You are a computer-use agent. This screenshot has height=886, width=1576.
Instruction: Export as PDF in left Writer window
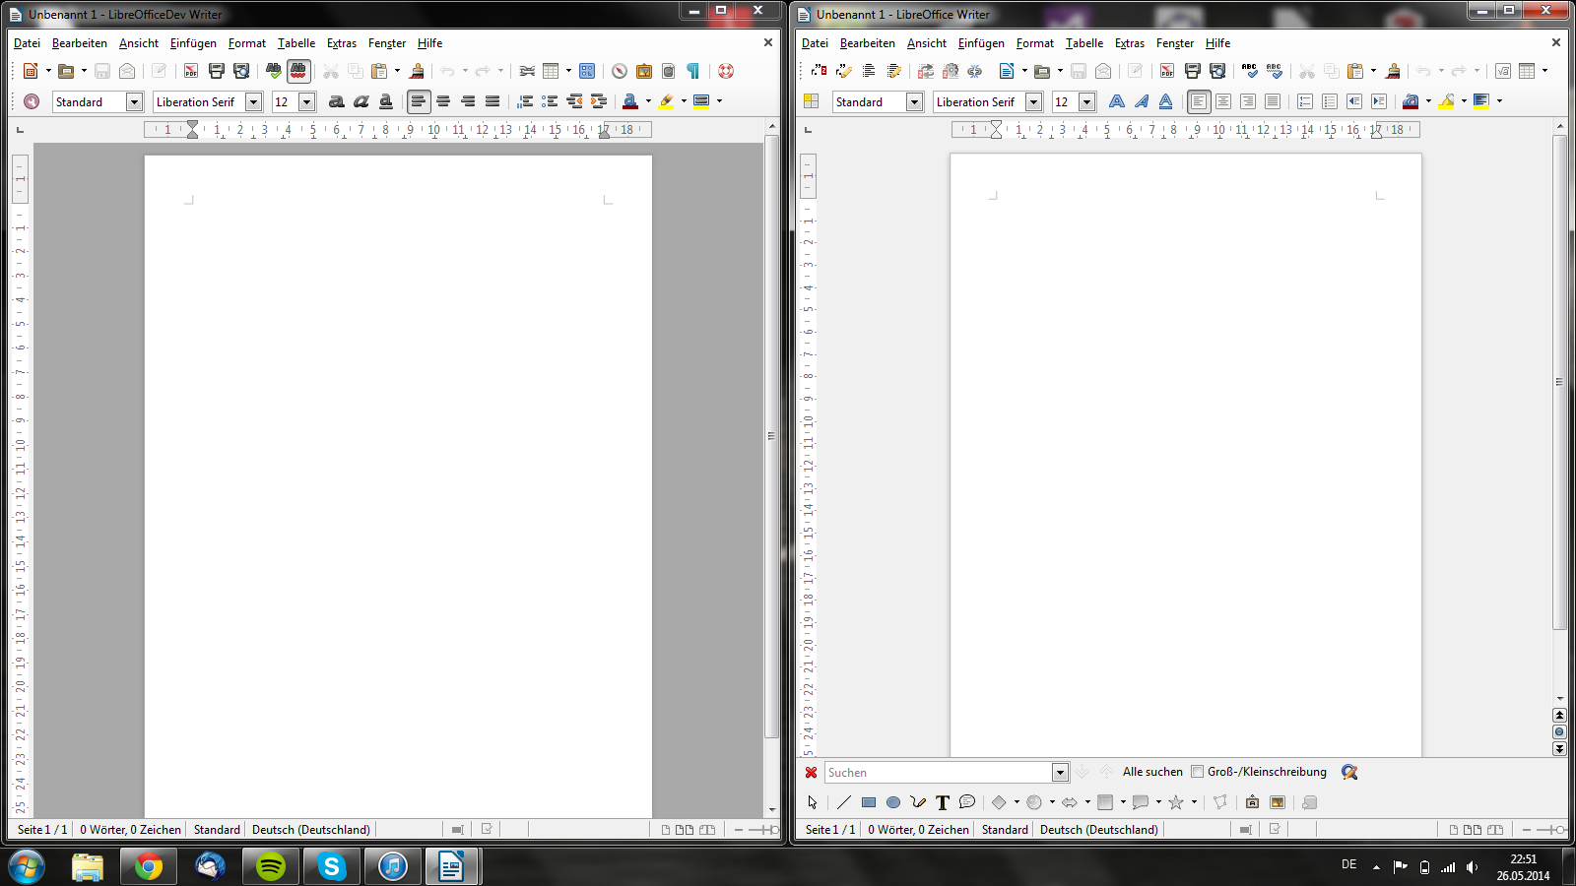click(x=191, y=71)
